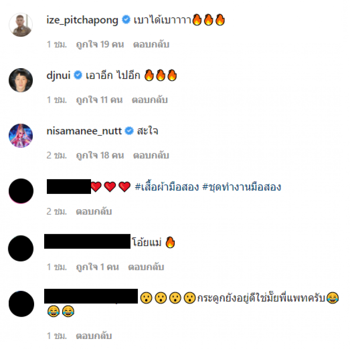350x349 pixels.
Task: Click verified badge next to nisamanee_nutt
Action: [x=129, y=131]
